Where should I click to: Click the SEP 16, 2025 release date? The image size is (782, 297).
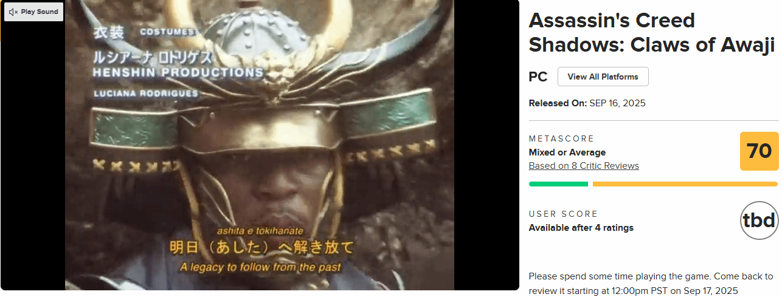pos(617,103)
